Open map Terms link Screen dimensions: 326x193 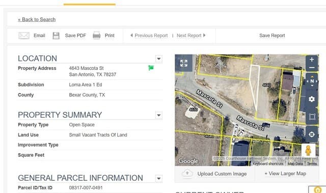312,163
